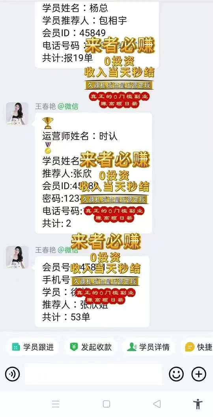Image resolution: width=213 pixels, height=417 pixels.
Task: Tap the 发起收款 shield yen icon
Action: 74,347
